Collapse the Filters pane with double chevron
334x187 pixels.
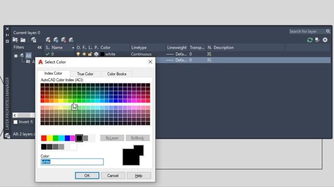pos(40,47)
